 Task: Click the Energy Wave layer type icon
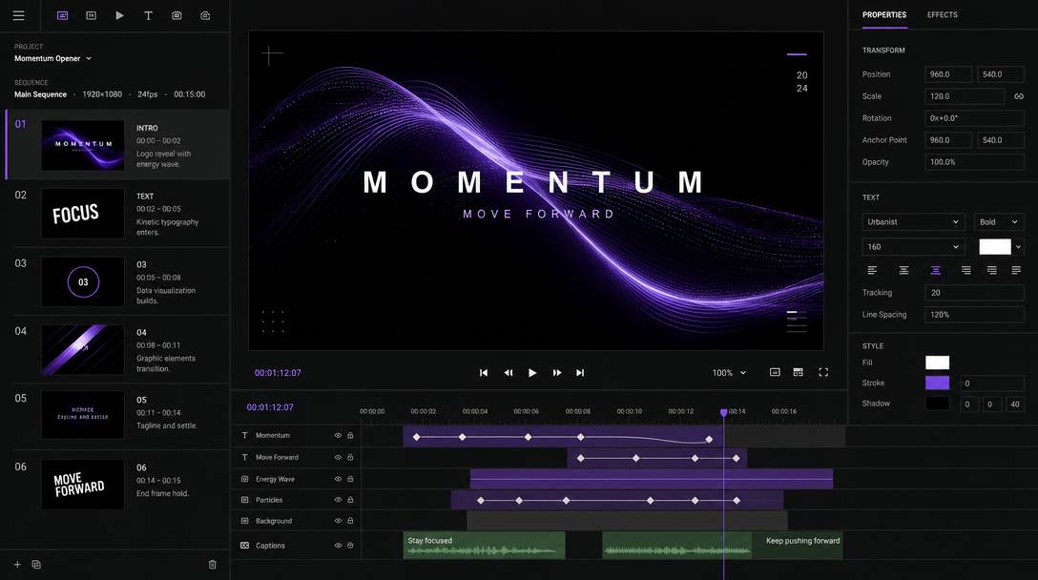coord(245,479)
